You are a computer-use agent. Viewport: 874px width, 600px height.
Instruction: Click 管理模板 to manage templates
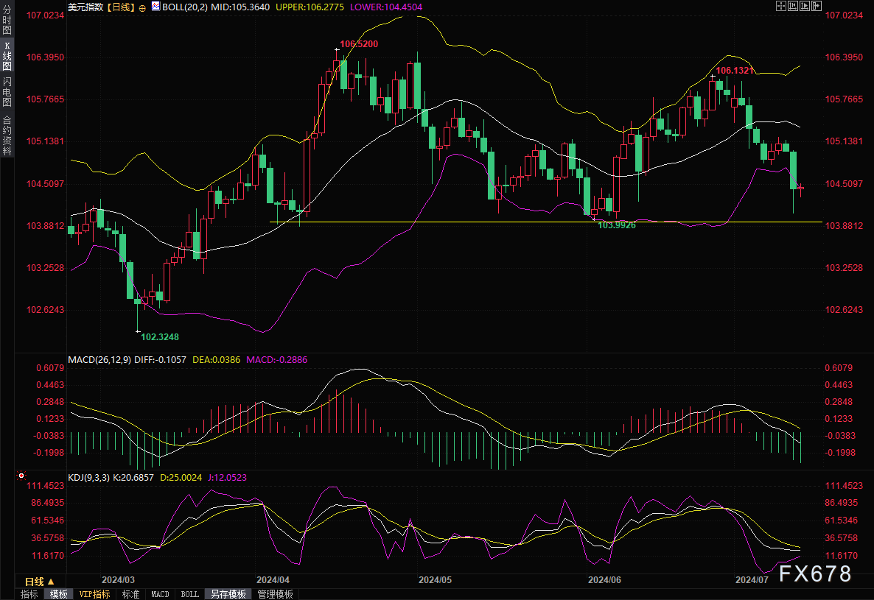click(275, 594)
